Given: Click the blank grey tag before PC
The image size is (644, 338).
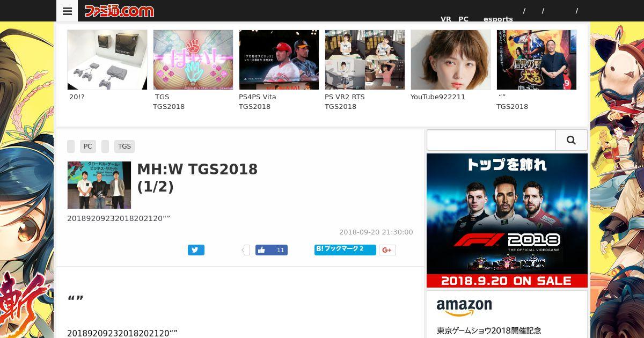Looking at the screenshot, I should pyautogui.click(x=71, y=146).
